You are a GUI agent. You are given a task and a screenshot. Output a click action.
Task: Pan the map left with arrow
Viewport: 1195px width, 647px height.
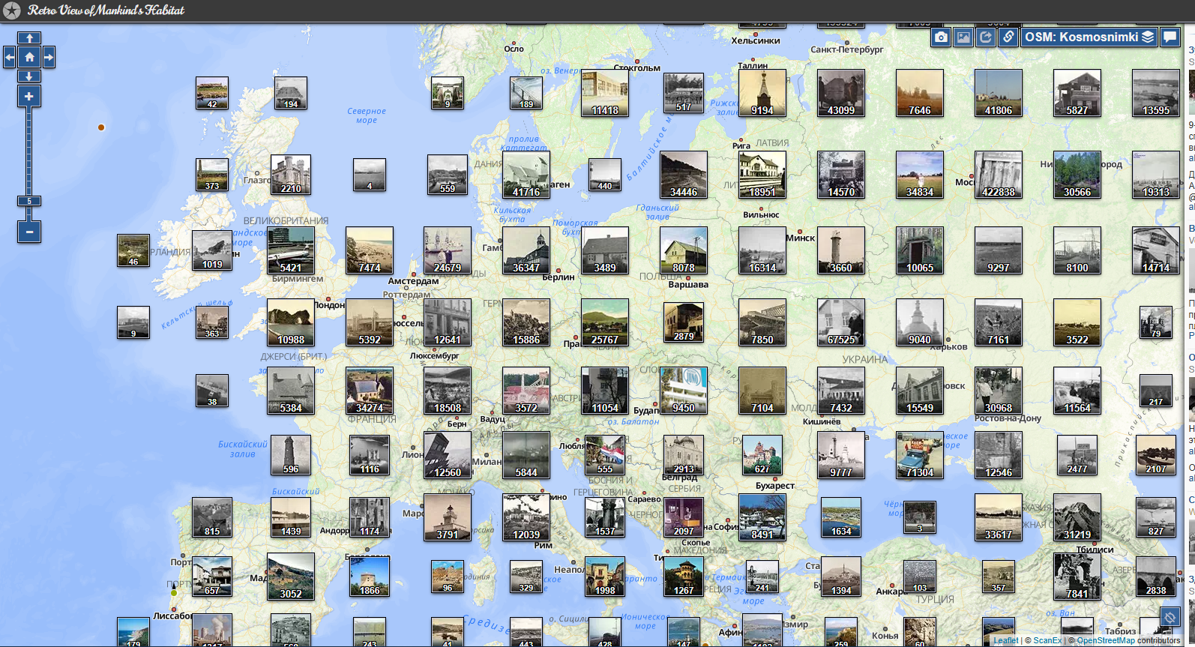click(x=10, y=57)
